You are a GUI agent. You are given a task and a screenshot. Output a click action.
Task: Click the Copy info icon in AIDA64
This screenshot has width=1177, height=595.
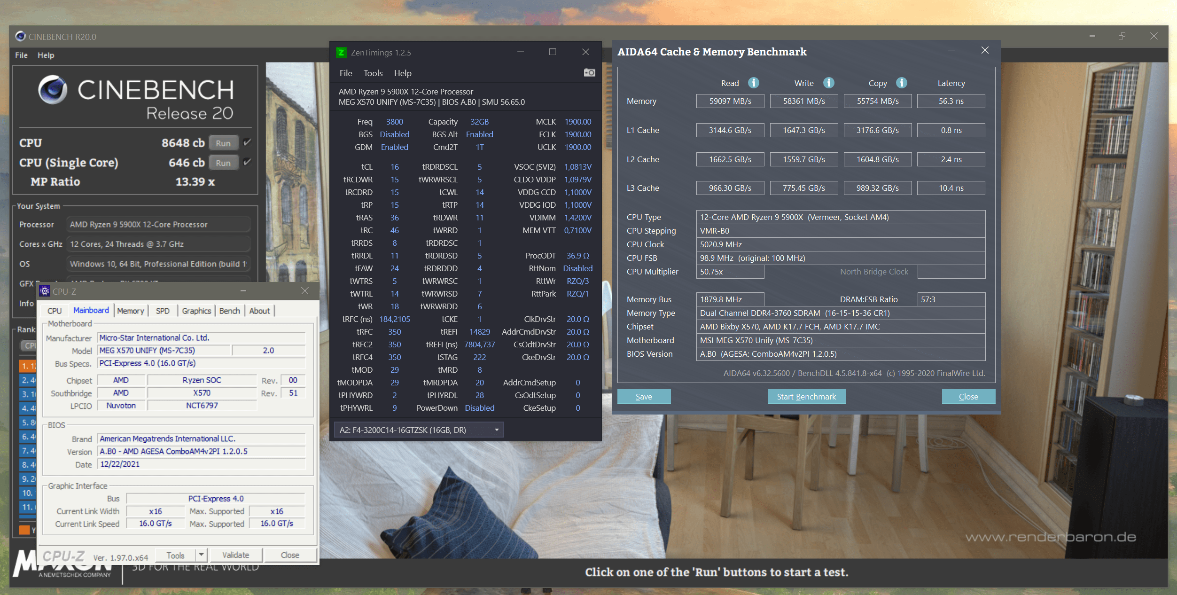[x=902, y=83]
